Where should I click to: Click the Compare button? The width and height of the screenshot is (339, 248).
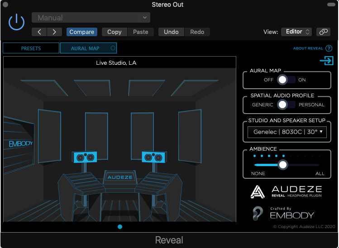coord(82,32)
